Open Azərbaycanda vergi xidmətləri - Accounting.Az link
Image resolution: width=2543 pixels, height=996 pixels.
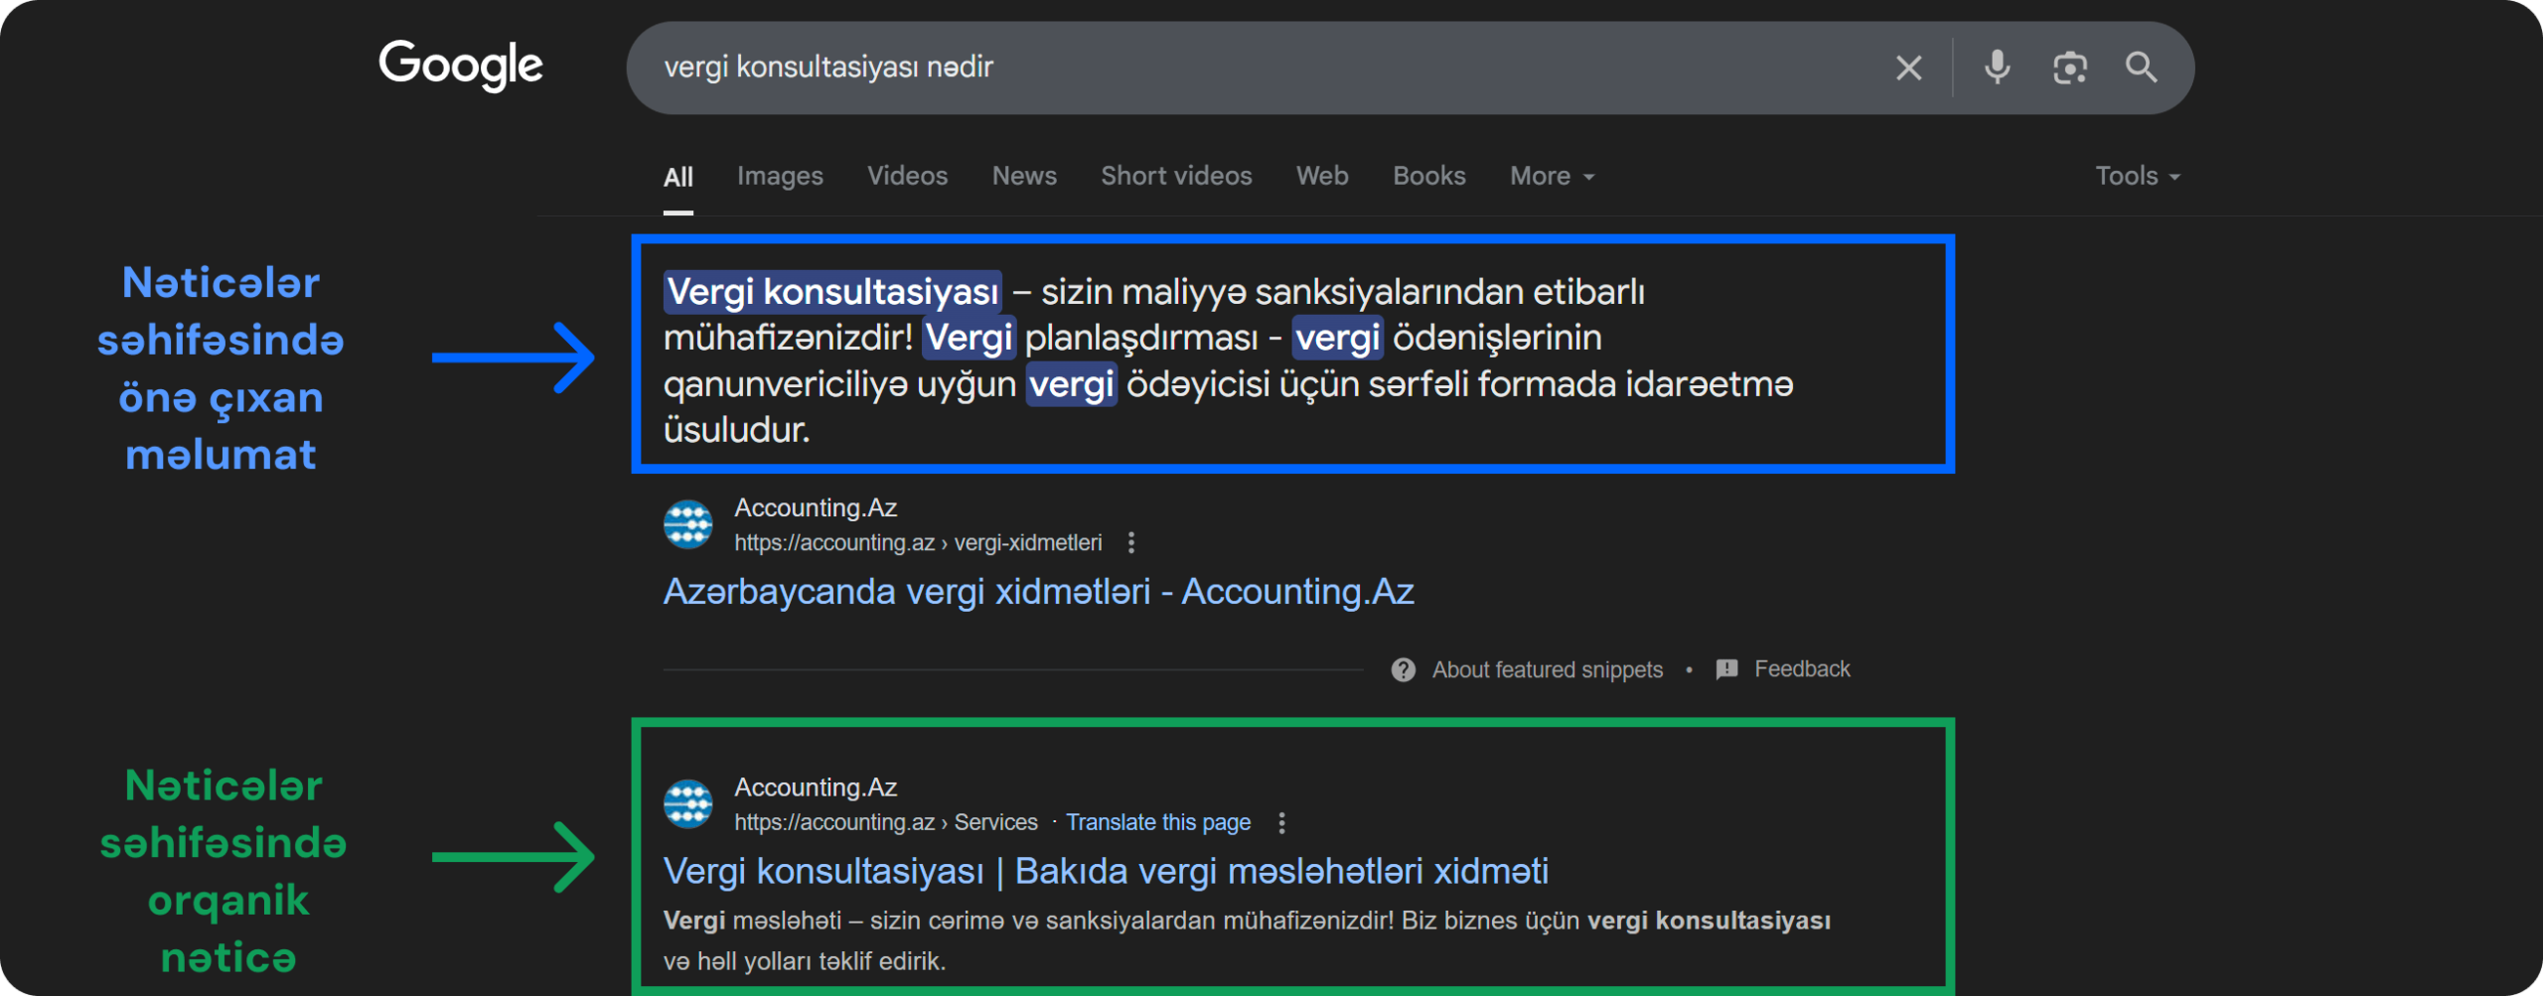pyautogui.click(x=1038, y=592)
